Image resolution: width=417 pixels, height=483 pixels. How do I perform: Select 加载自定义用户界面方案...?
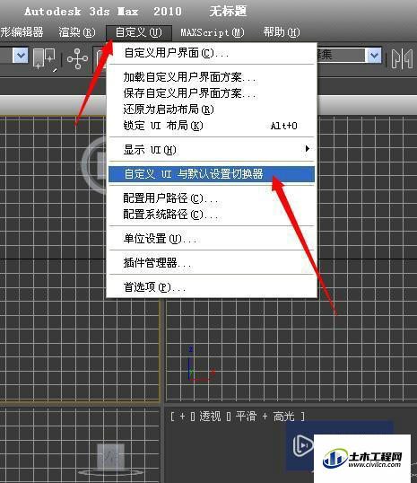tap(212, 77)
